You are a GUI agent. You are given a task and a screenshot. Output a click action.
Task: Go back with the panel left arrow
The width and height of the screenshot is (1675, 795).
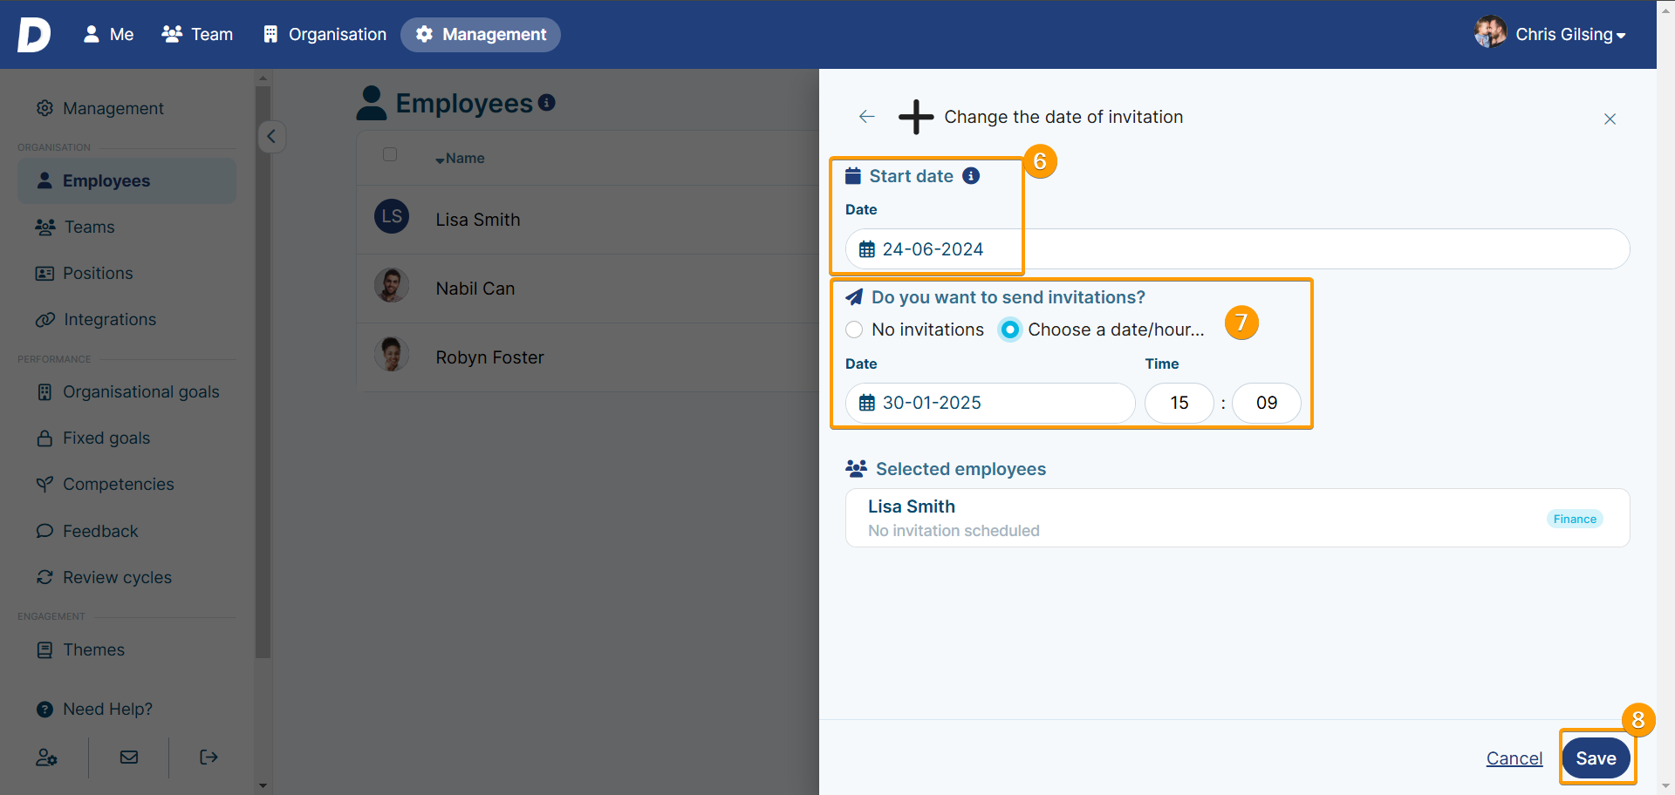click(x=866, y=117)
